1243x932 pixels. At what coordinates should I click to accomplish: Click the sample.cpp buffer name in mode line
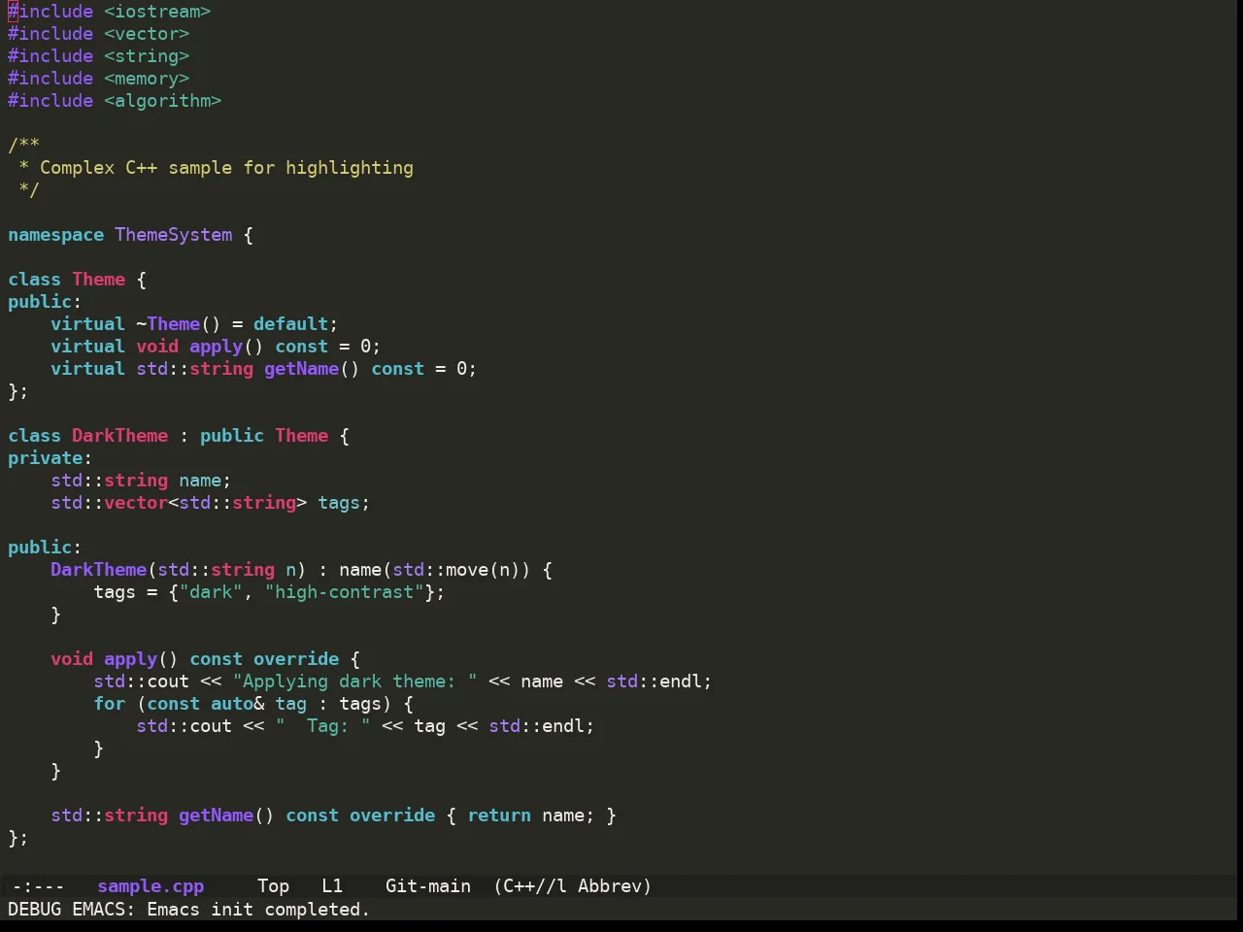(x=151, y=886)
